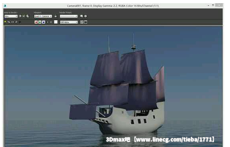This screenshot has width=230, height=147.
Task: Open the Viewport Quad 4 Camera dropdown
Action: [x=43, y=16]
